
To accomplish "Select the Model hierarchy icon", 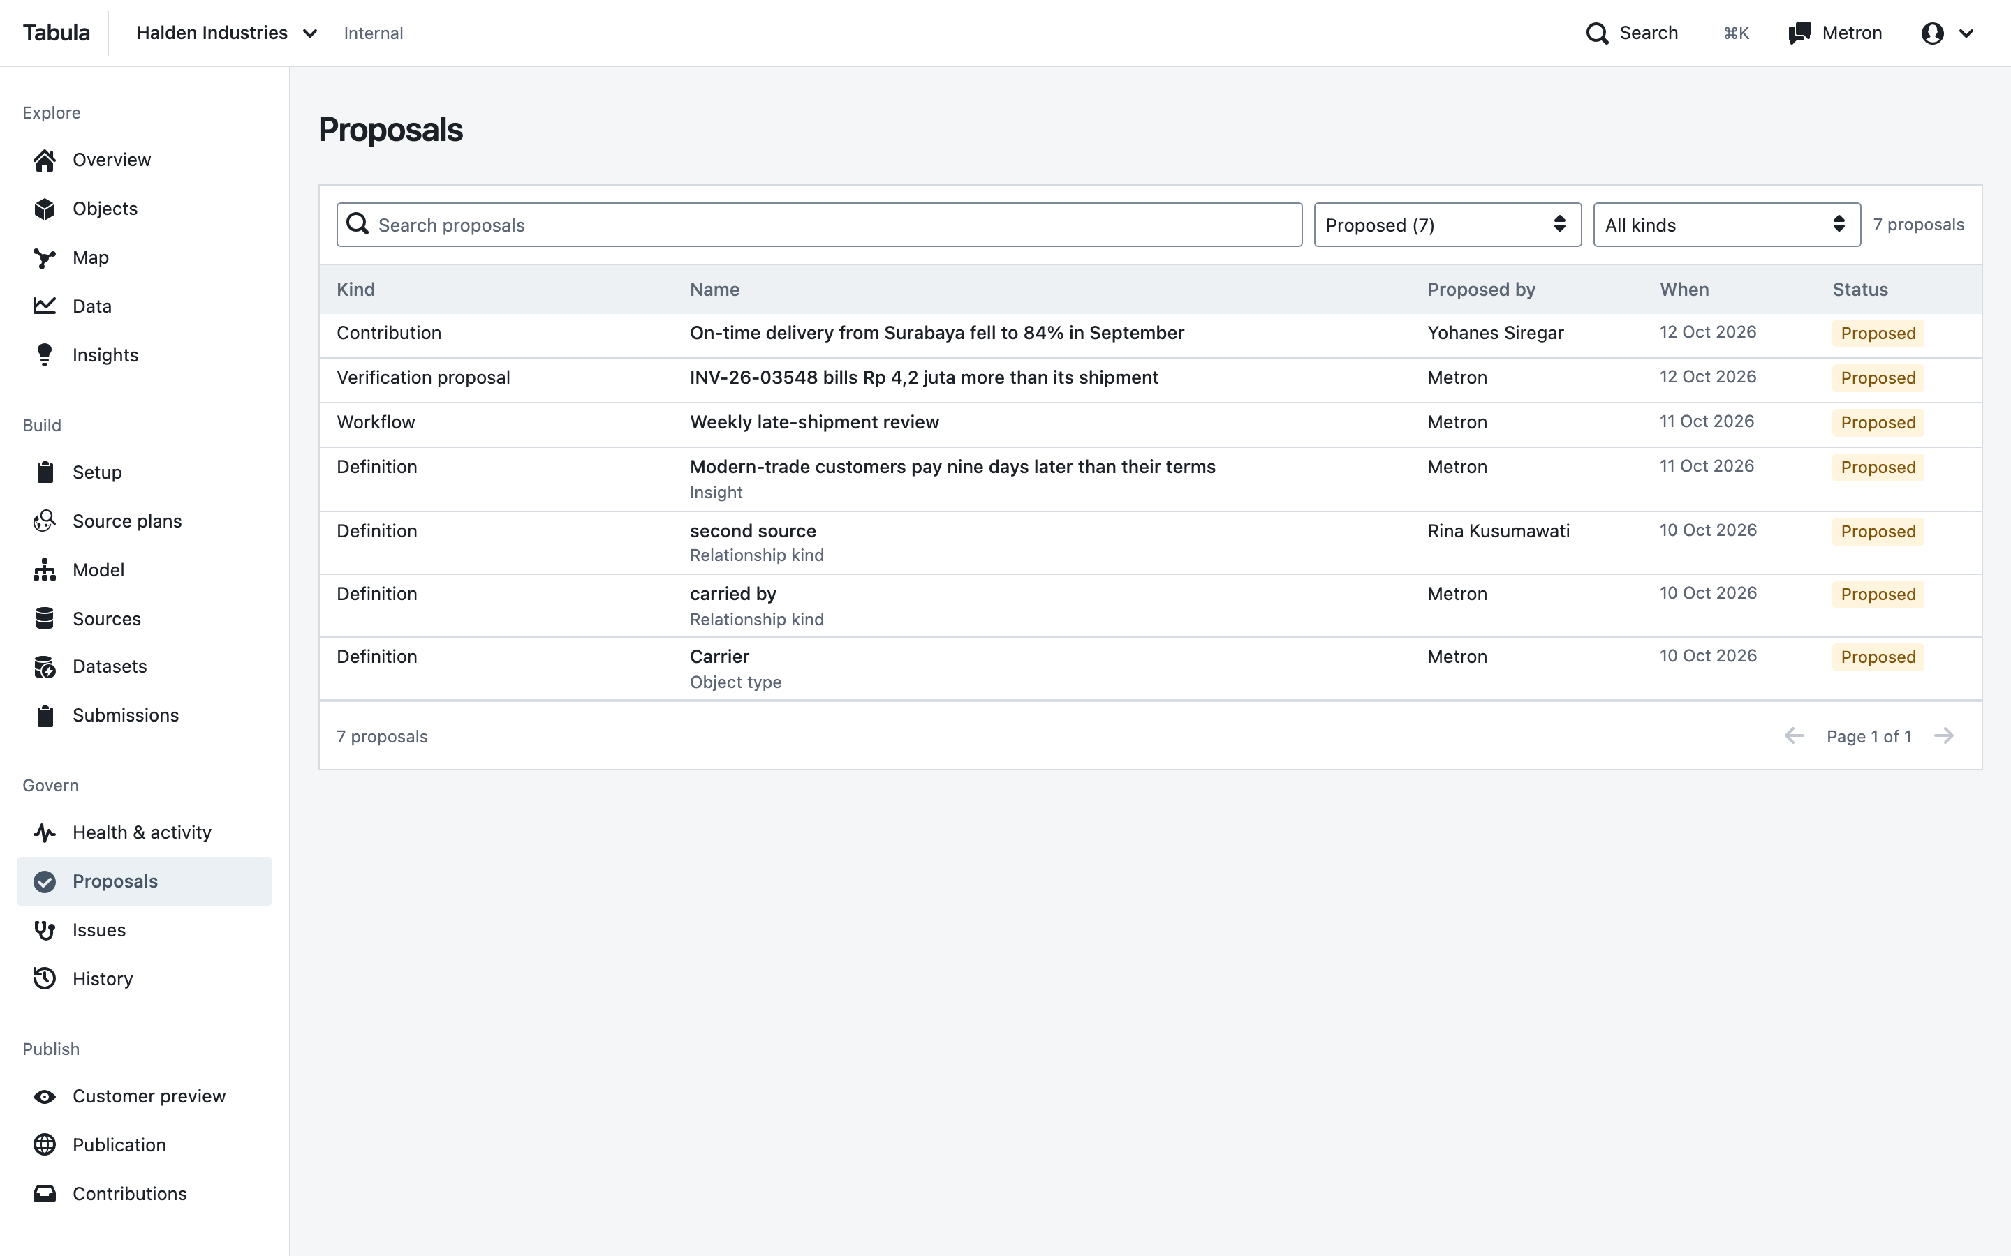I will tap(45, 571).
